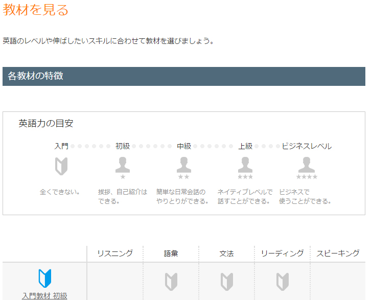Click the 挨拶、自己紹介はできる。 description
Image resolution: width=372 pixels, height=300 pixels.
[x=123, y=197]
